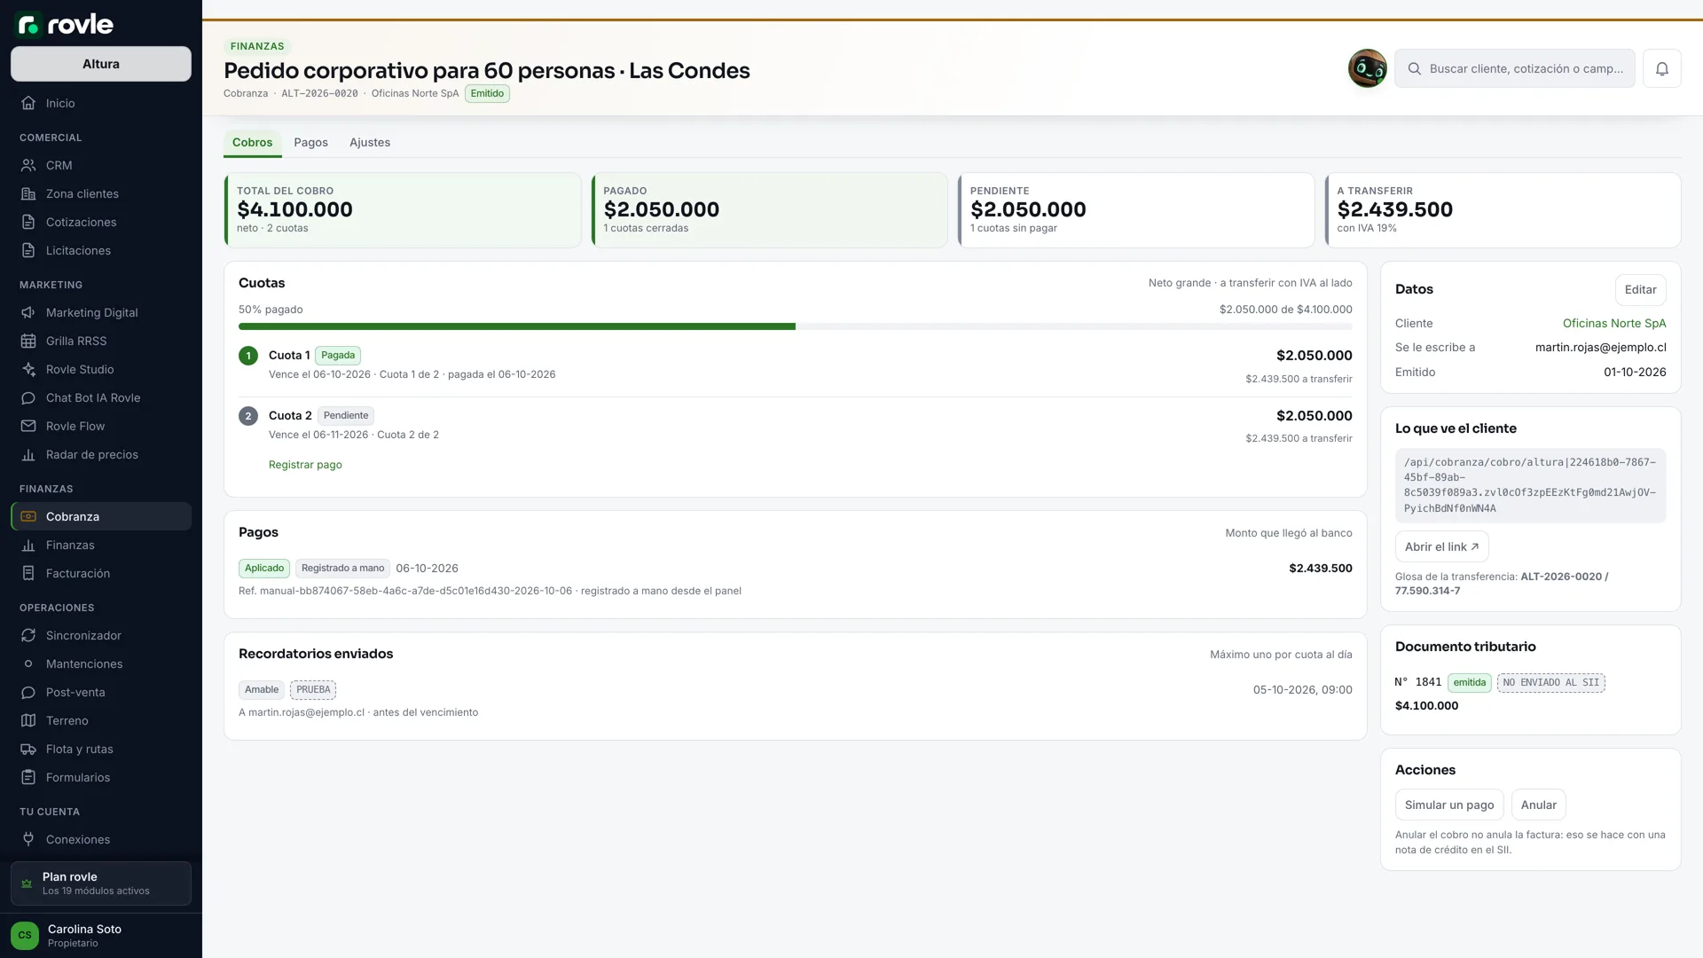Open Mantenciones in the sidebar

(x=101, y=664)
